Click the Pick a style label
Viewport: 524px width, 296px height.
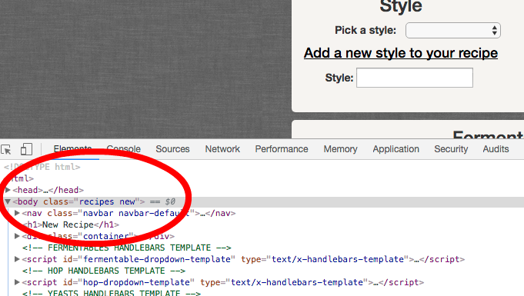tap(365, 31)
